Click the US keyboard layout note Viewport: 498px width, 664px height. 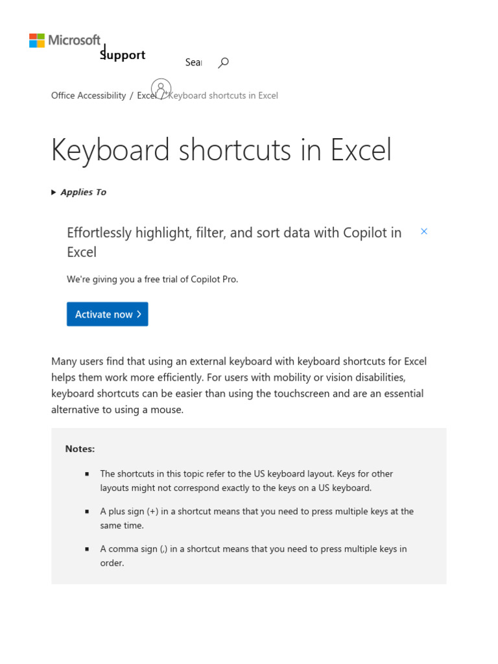pos(246,480)
